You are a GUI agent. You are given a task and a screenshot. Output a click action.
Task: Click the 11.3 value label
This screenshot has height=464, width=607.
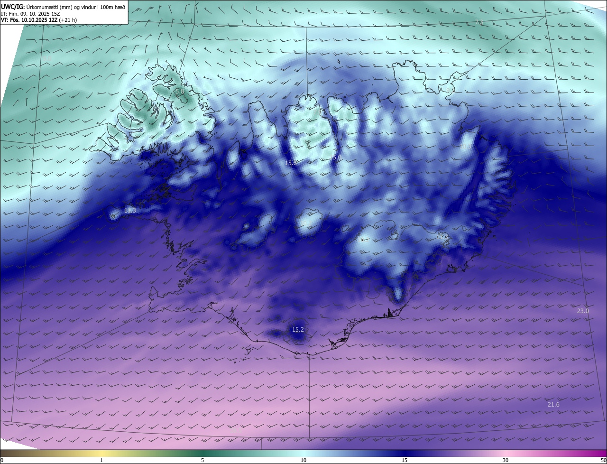pos(130,210)
